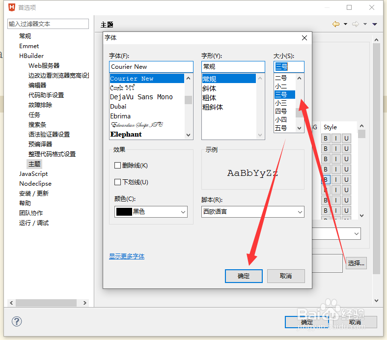
Task: Select Edwardian Script ITC font
Action: (x=137, y=125)
